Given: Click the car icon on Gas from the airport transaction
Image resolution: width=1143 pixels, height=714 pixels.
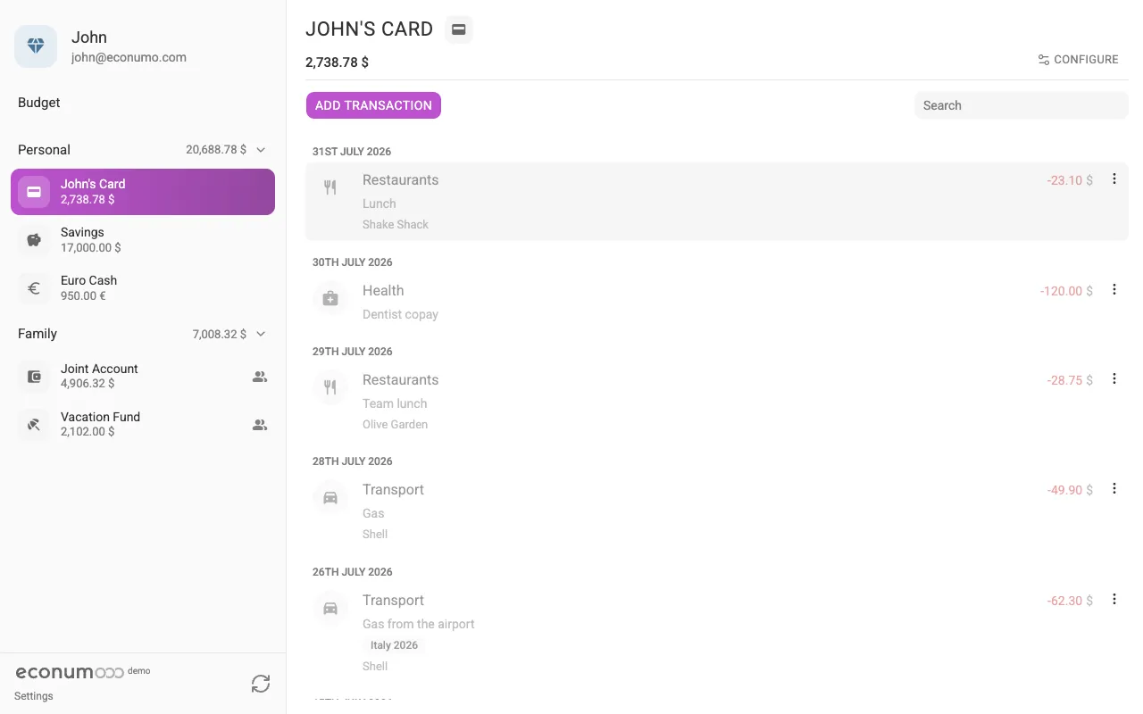Looking at the screenshot, I should pos(330,608).
